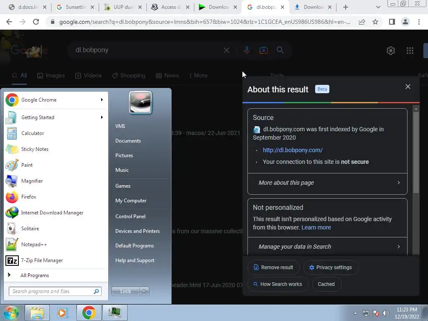This screenshot has height=321, width=428.
Task: Click the volume speaker tray icon
Action: (x=386, y=313)
